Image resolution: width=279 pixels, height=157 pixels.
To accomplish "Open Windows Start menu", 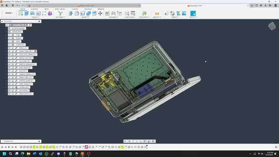I will [x=4, y=154].
